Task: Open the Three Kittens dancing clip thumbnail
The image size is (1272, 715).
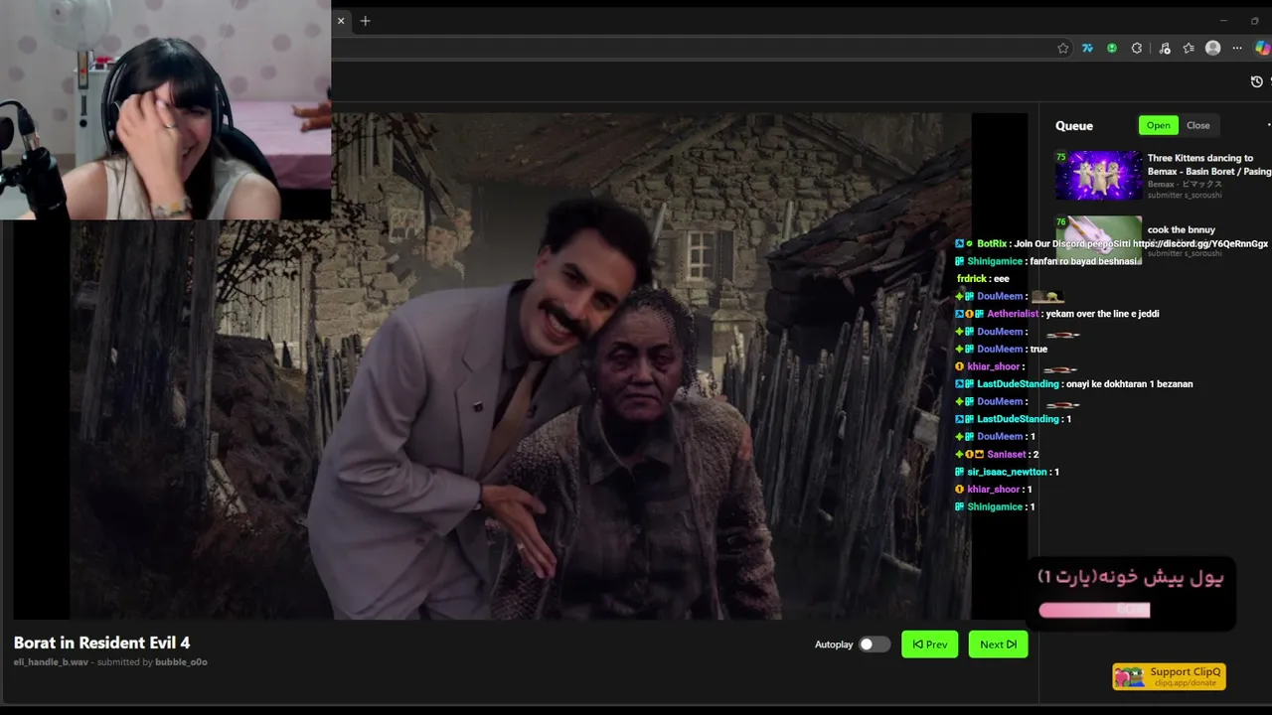Action: coord(1098,176)
